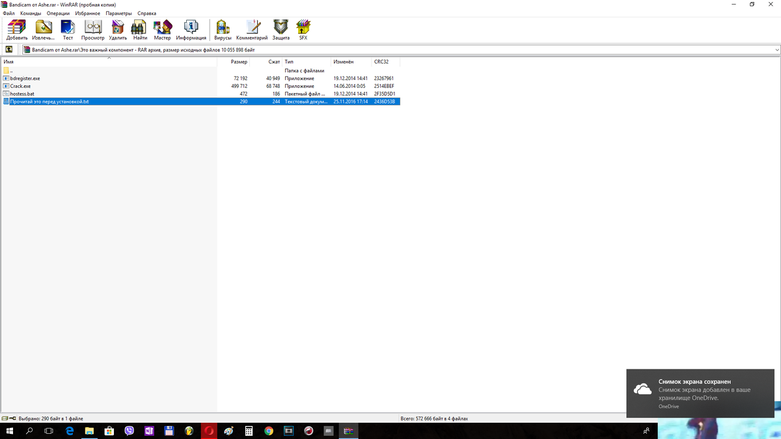This screenshot has height=439, width=781.
Task: Click the disk icon in status bar
Action: tap(5, 419)
